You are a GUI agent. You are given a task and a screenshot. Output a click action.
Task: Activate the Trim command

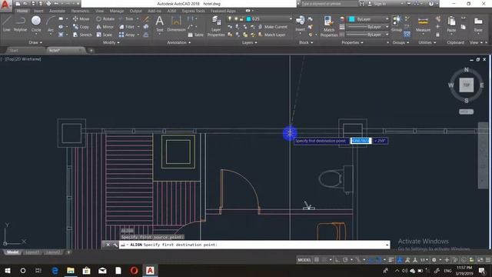(x=126, y=18)
